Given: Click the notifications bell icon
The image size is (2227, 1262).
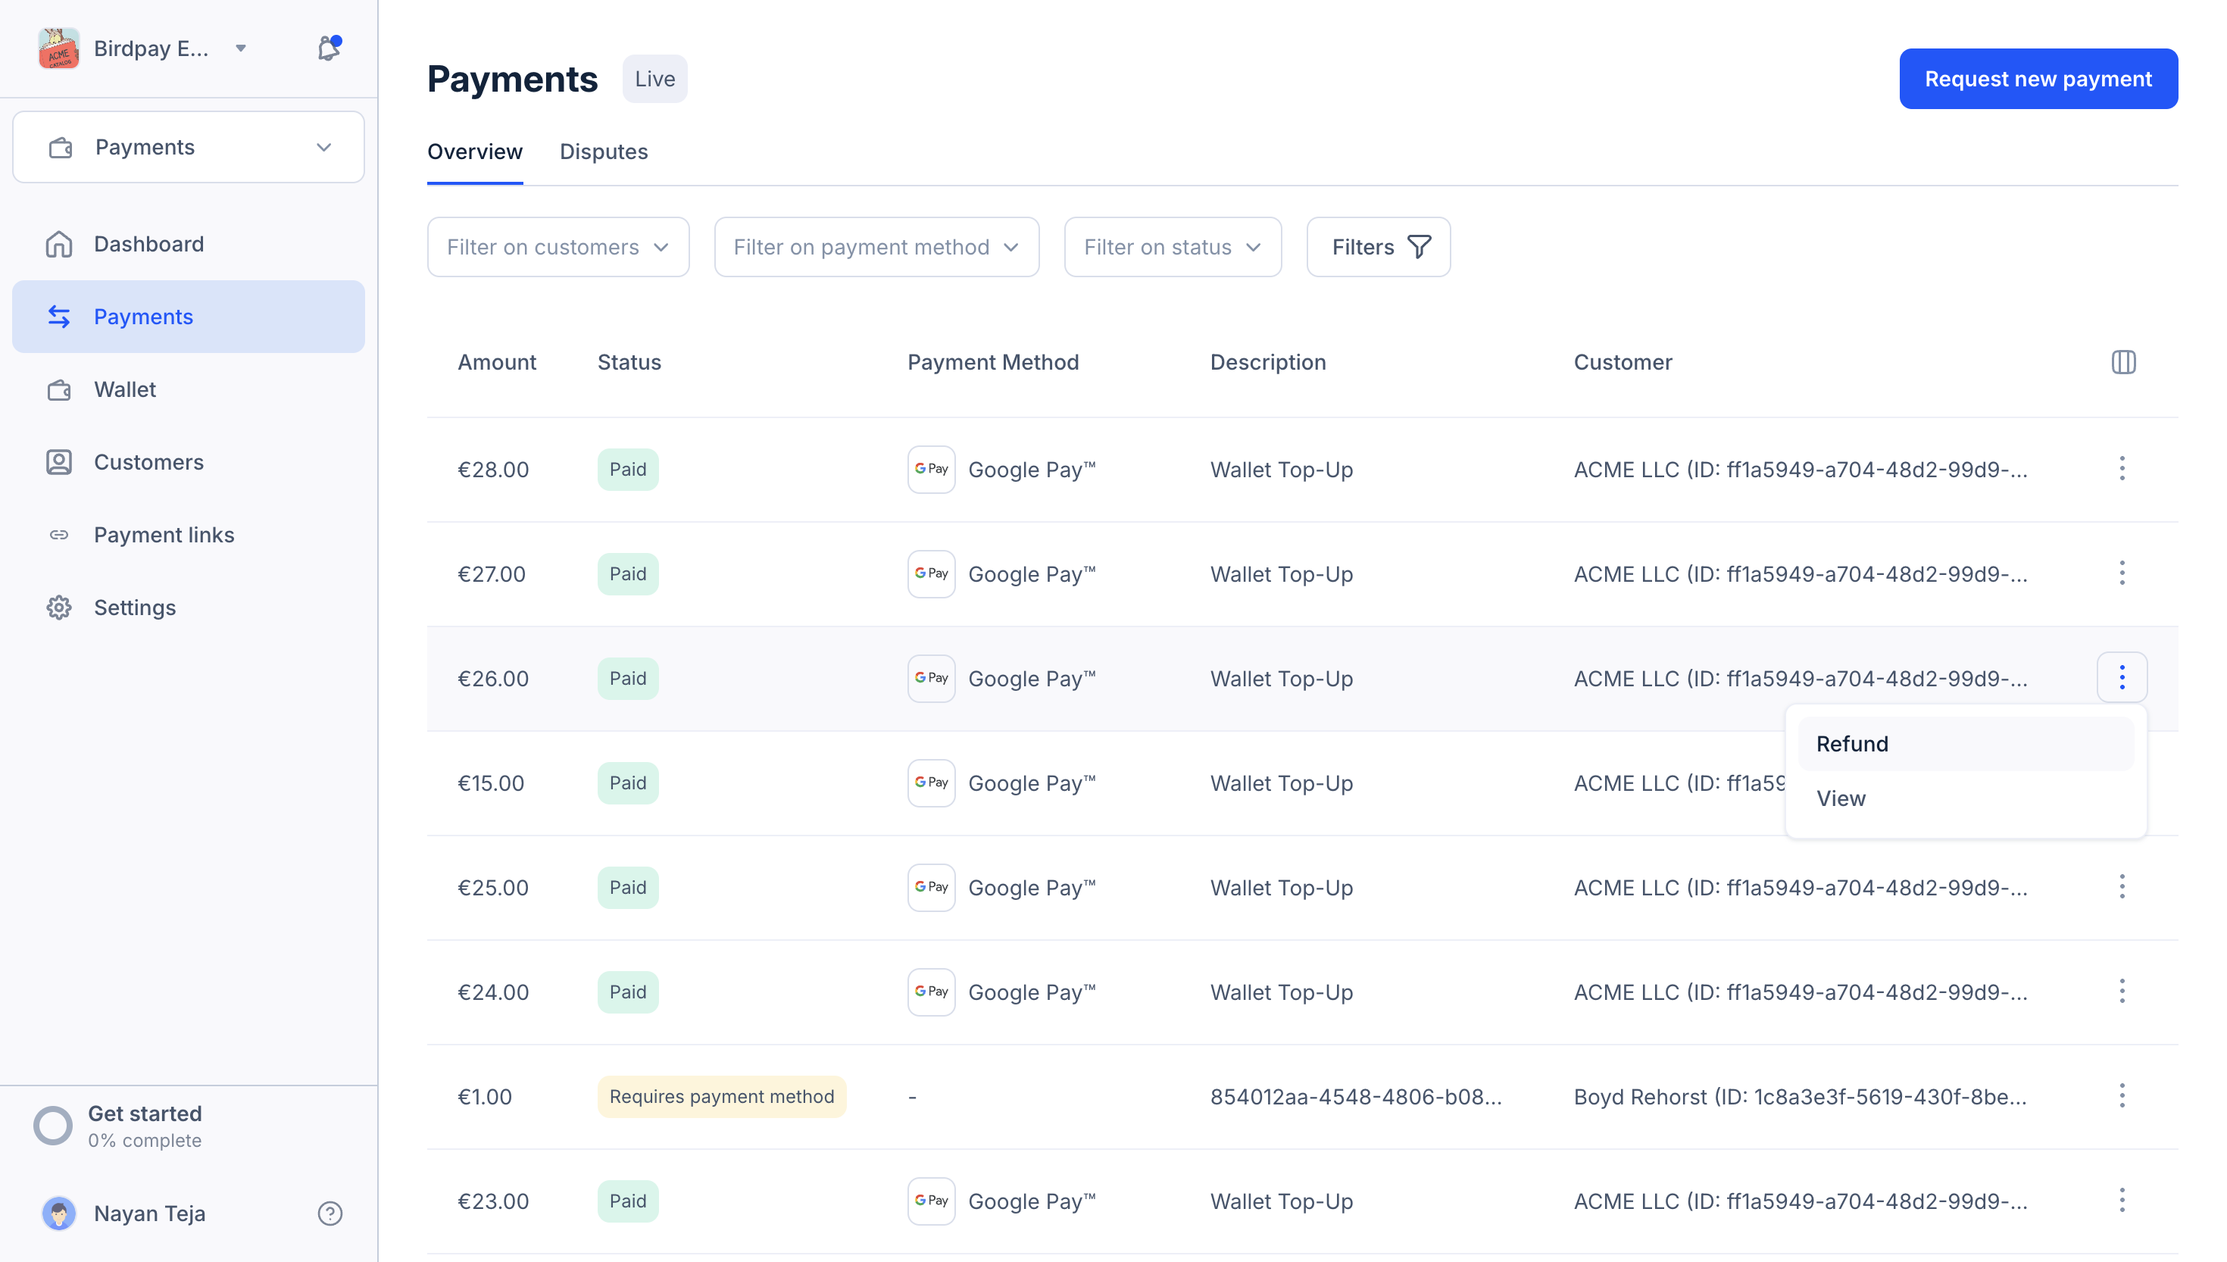Looking at the screenshot, I should (x=327, y=48).
